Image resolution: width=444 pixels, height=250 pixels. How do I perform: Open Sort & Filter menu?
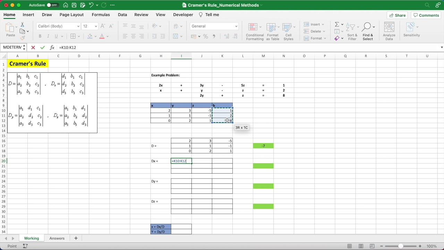(352, 32)
